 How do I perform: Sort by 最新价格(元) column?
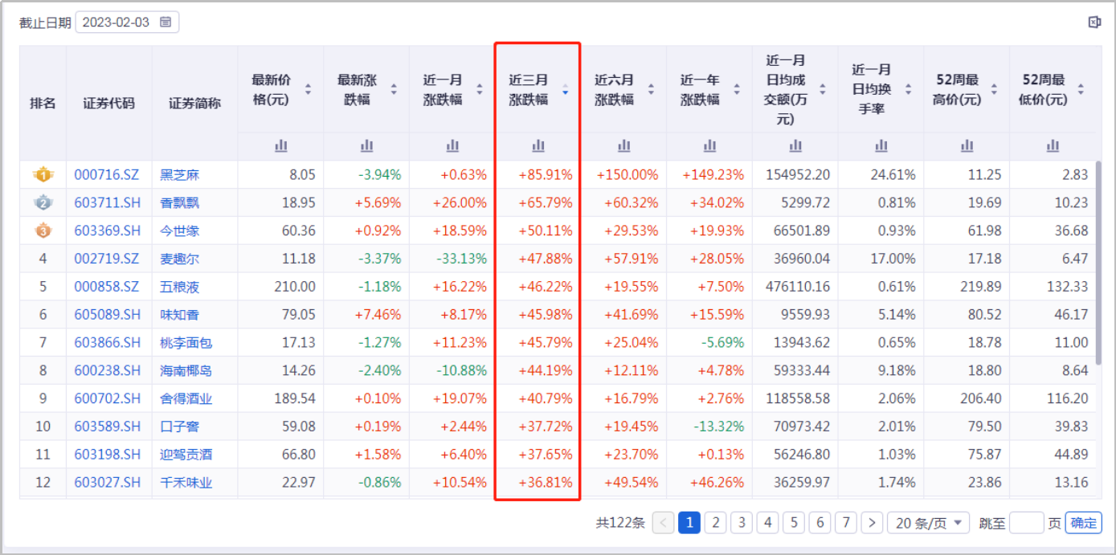point(308,89)
